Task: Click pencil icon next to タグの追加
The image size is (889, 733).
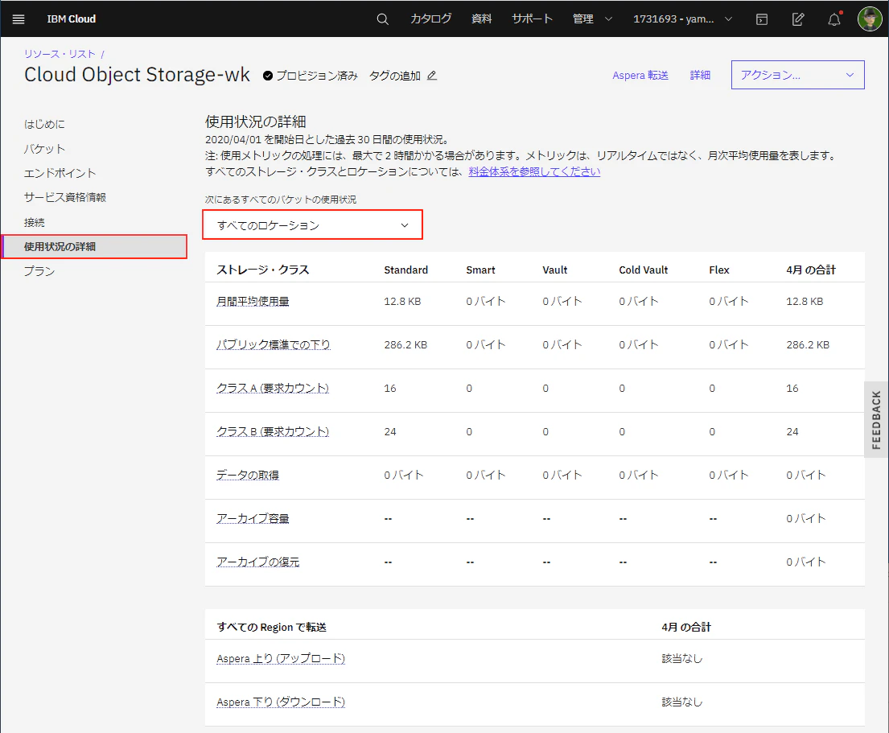Action: pyautogui.click(x=432, y=76)
